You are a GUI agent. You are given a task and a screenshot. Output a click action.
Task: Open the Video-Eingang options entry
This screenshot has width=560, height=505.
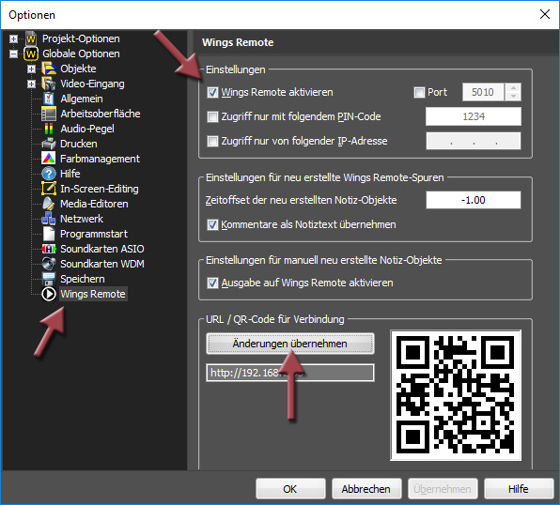click(92, 84)
